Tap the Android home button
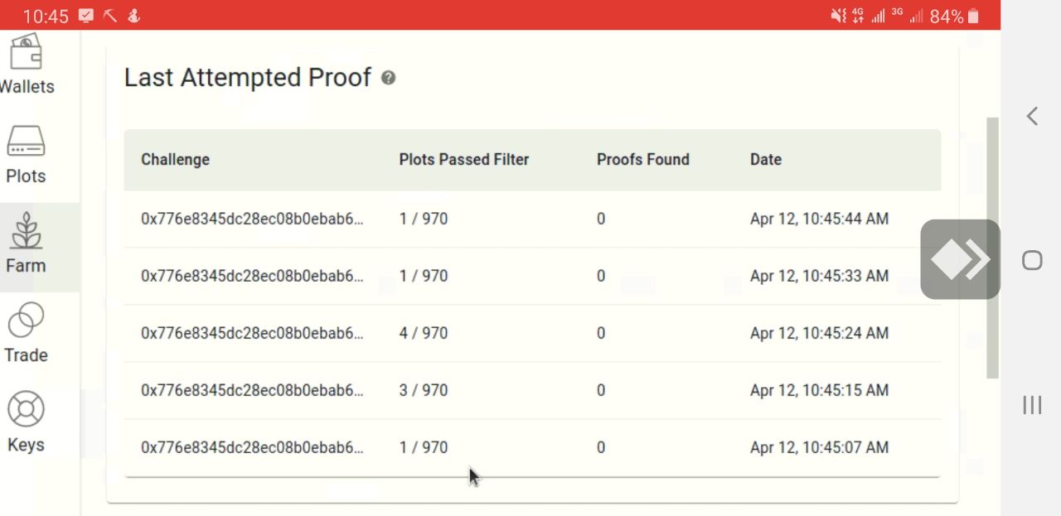 tap(1032, 260)
